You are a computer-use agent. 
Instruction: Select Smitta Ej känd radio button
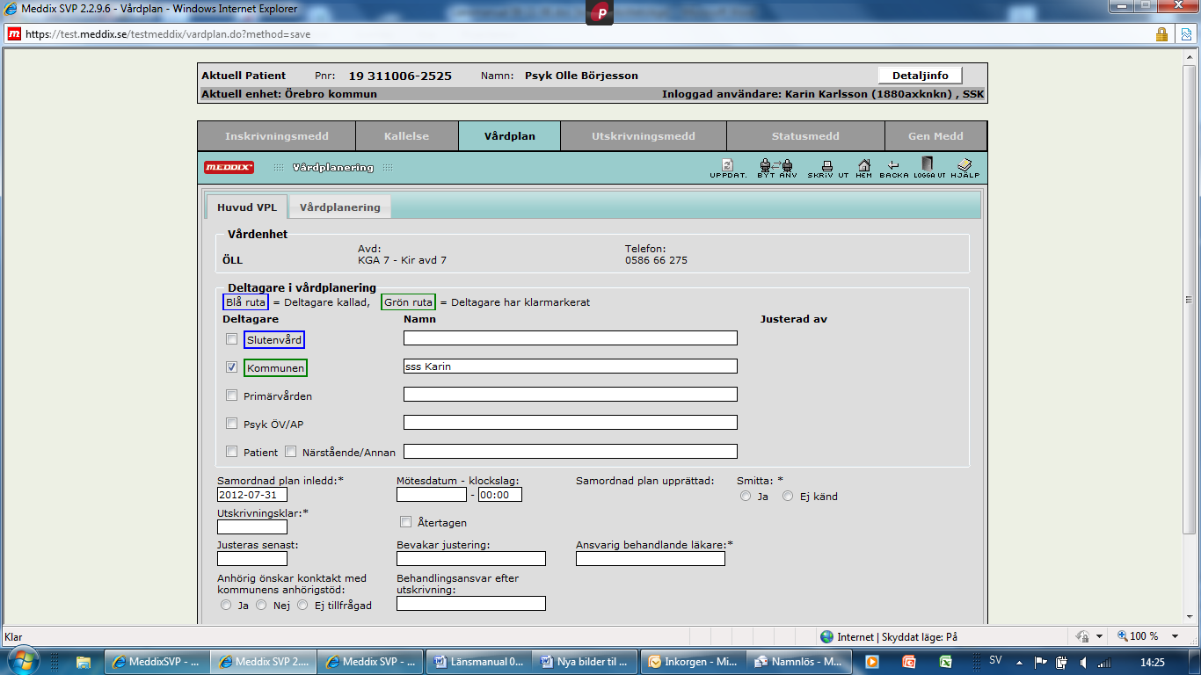tap(788, 496)
